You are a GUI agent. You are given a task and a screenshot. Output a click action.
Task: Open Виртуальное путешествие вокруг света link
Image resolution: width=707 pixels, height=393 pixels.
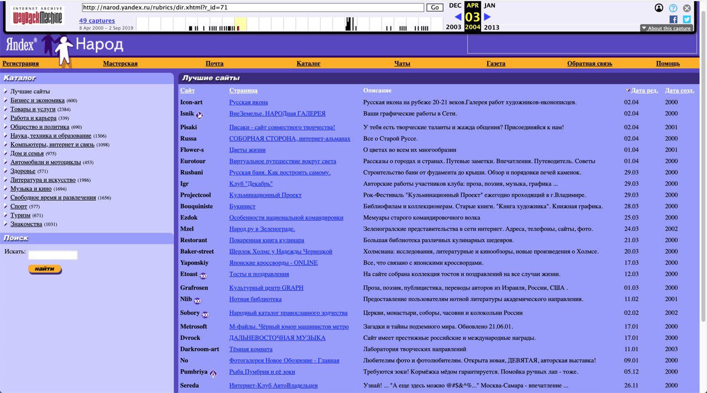(x=283, y=161)
